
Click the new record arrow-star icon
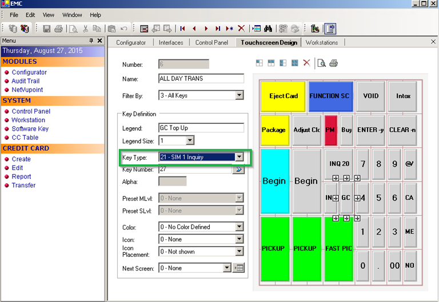(230, 29)
